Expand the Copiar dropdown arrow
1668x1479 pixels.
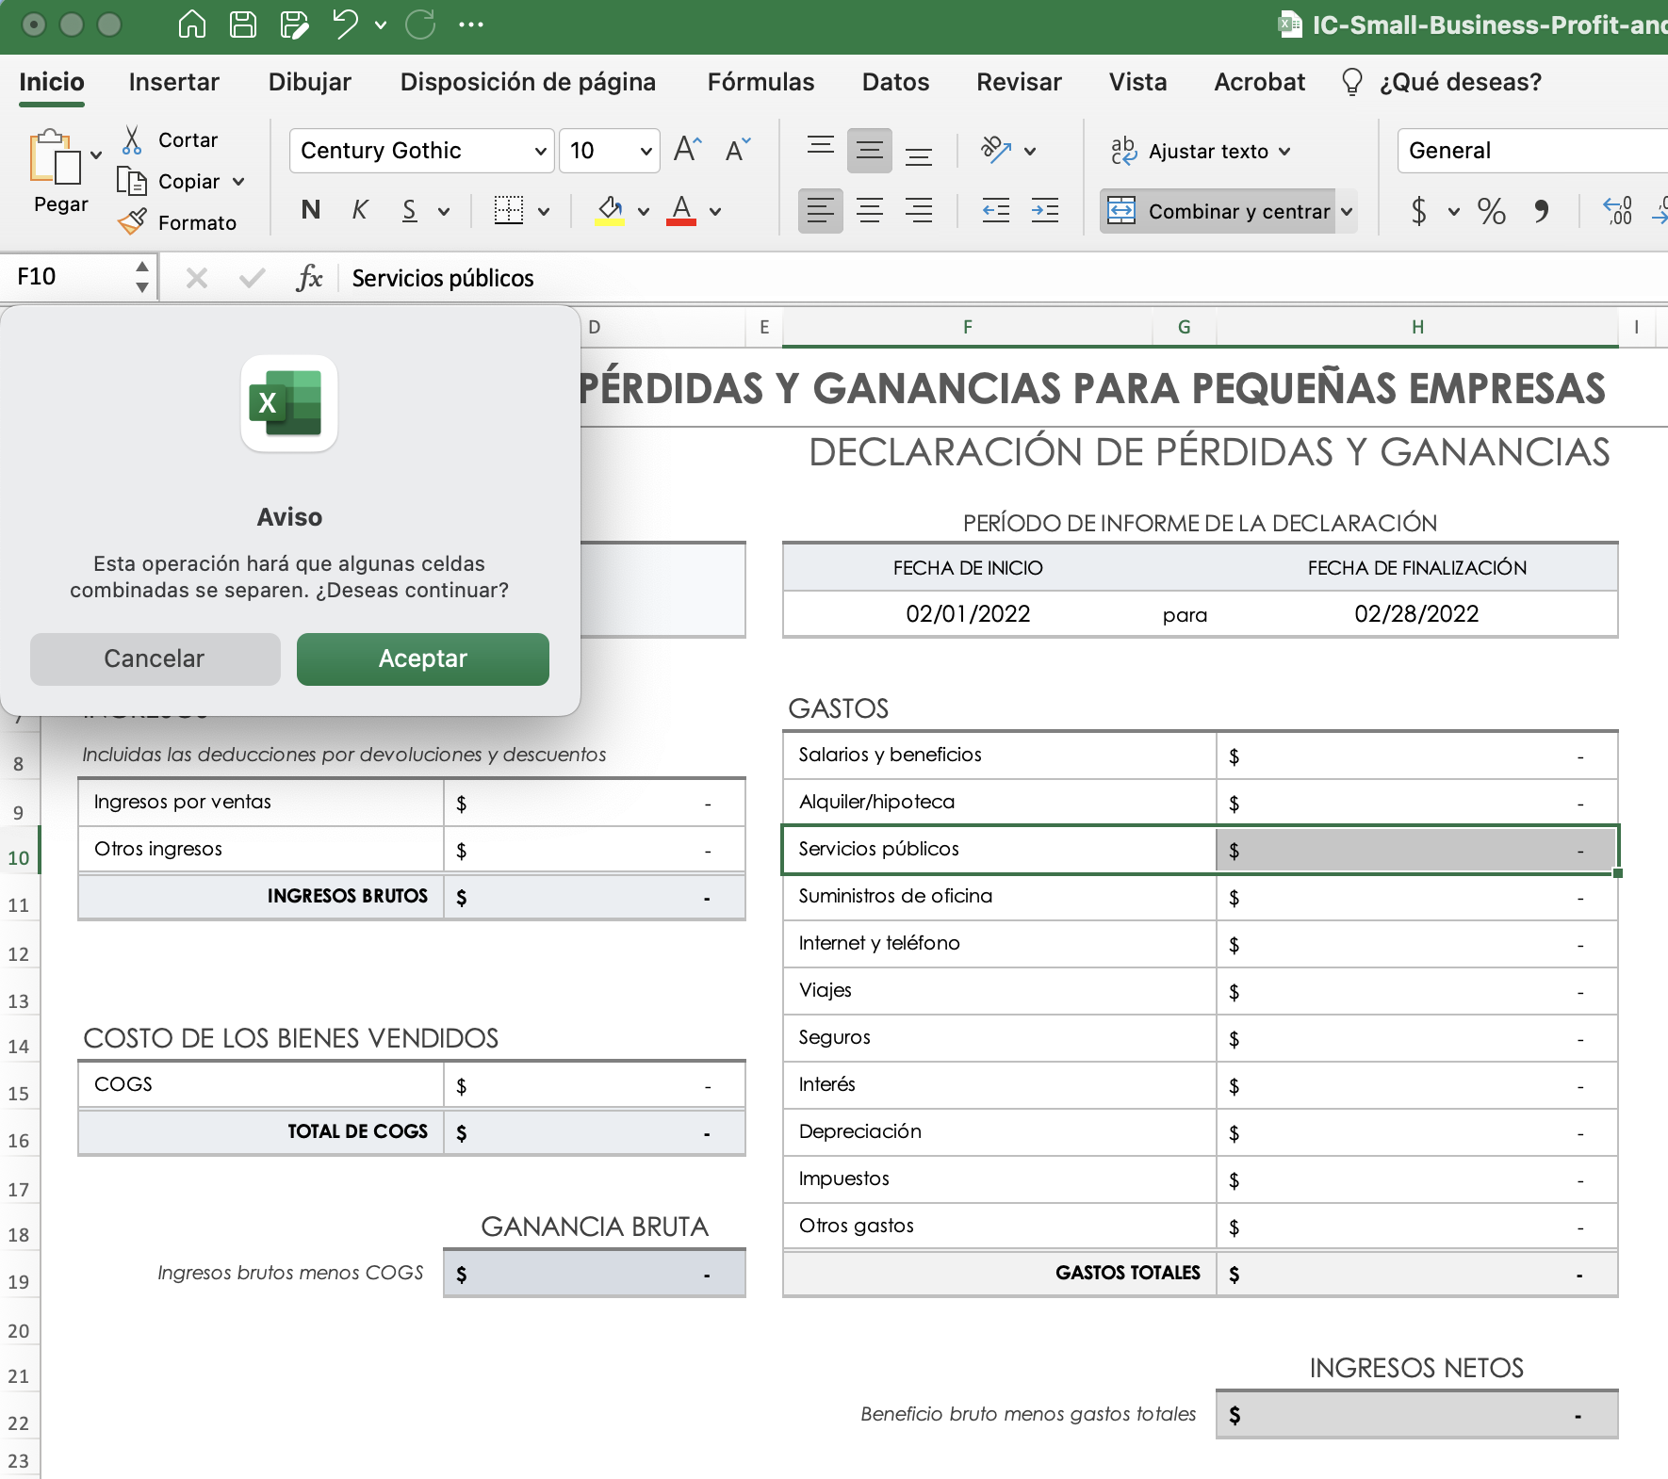pos(238,182)
